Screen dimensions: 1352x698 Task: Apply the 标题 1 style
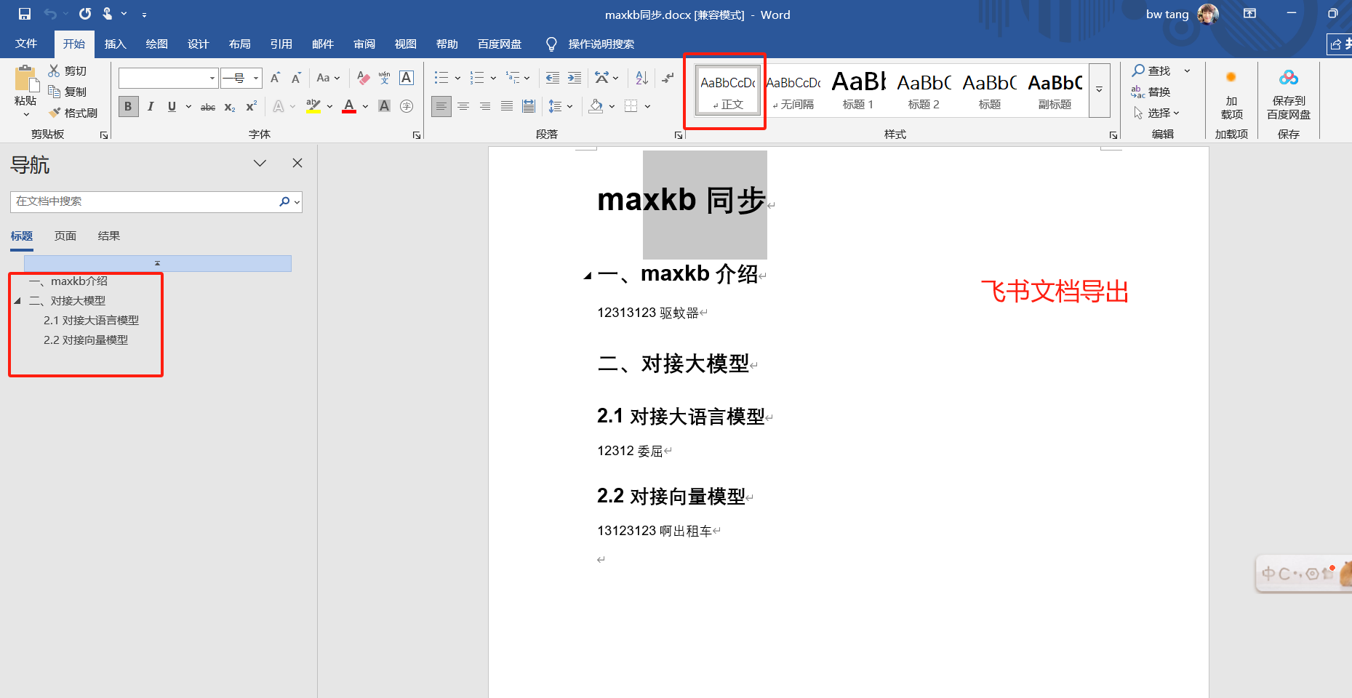pos(858,90)
